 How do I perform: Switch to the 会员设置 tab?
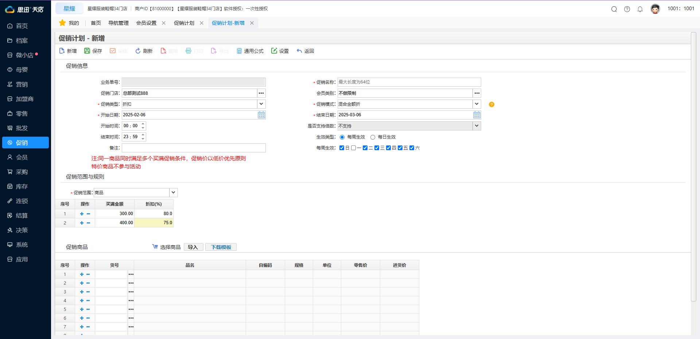[146, 23]
